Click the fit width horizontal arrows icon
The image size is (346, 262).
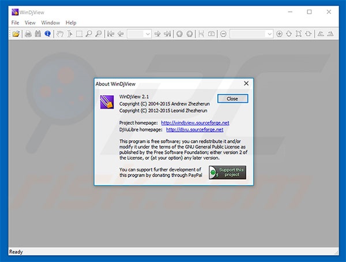(x=309, y=34)
